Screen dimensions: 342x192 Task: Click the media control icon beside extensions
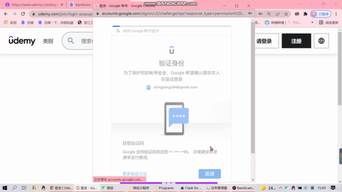coord(297,14)
